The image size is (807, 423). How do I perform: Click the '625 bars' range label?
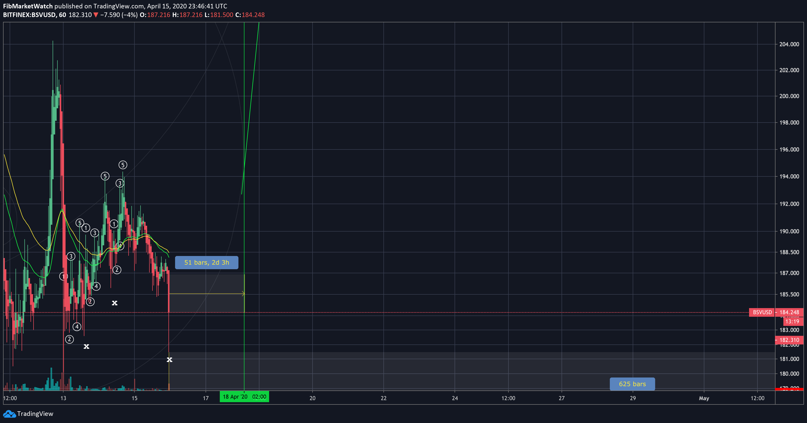pyautogui.click(x=632, y=384)
